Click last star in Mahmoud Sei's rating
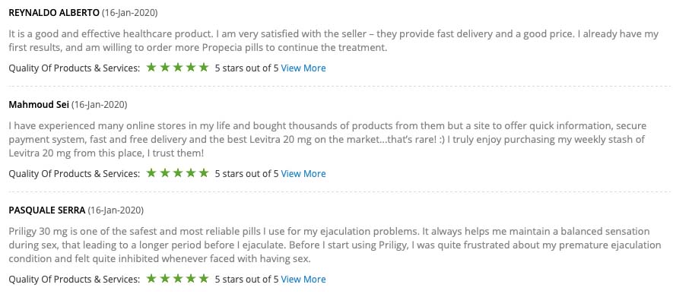The image size is (673, 294). (204, 172)
